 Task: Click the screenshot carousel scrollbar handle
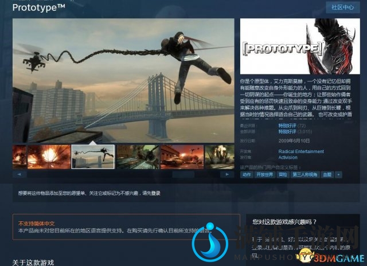pyautogui.click(x=183, y=174)
